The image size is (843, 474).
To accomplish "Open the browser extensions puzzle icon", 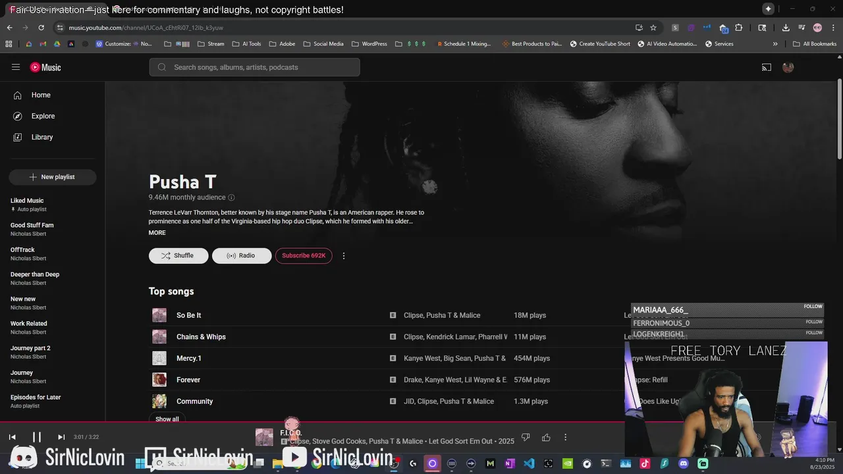I will tap(738, 28).
